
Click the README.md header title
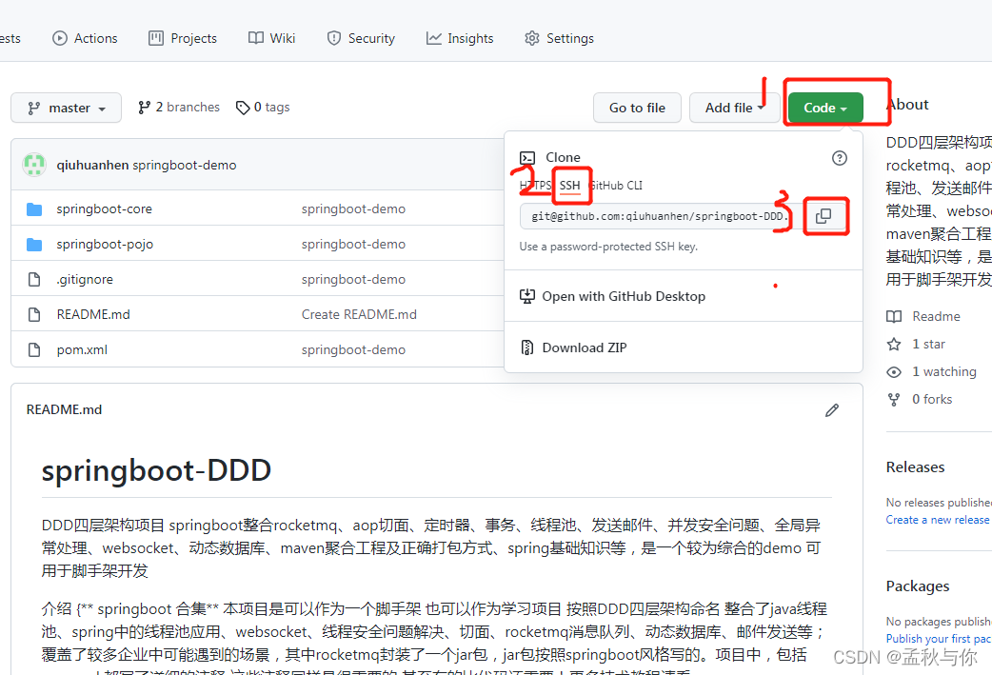(x=64, y=409)
